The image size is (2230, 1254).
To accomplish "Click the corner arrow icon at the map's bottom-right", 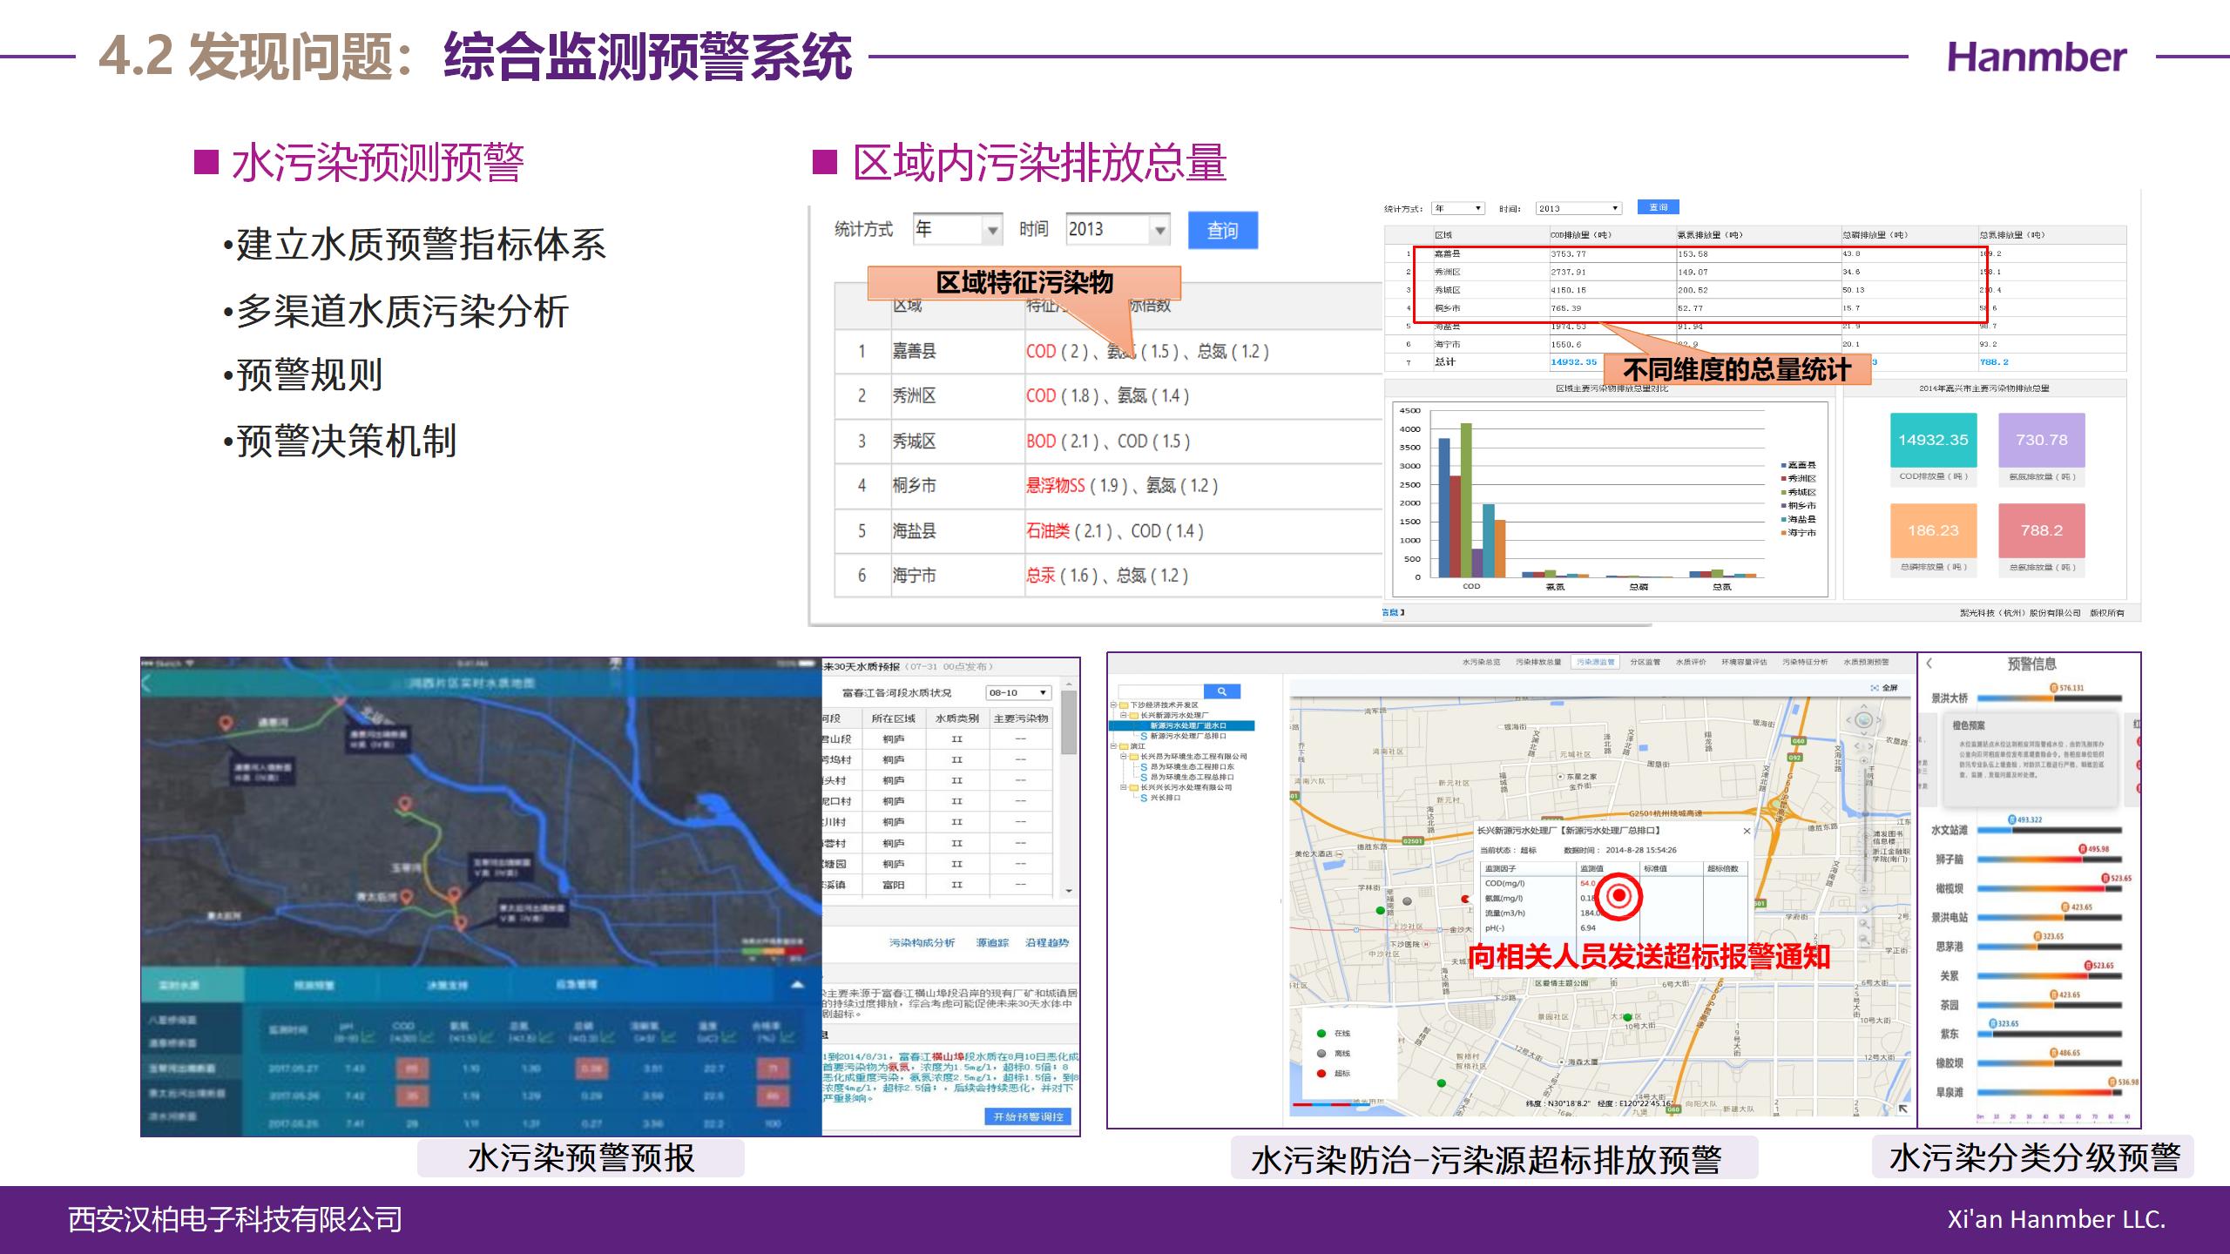I will click(x=1902, y=1109).
